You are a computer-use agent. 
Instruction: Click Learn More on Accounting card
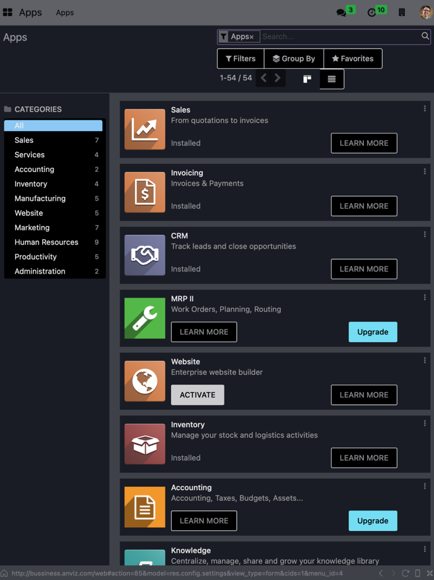204,521
